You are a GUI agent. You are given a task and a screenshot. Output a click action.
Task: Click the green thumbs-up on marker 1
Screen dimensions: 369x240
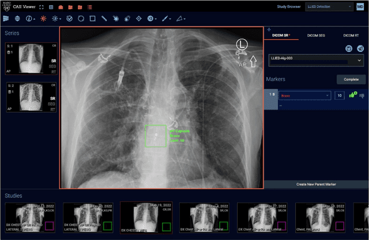[352, 95]
